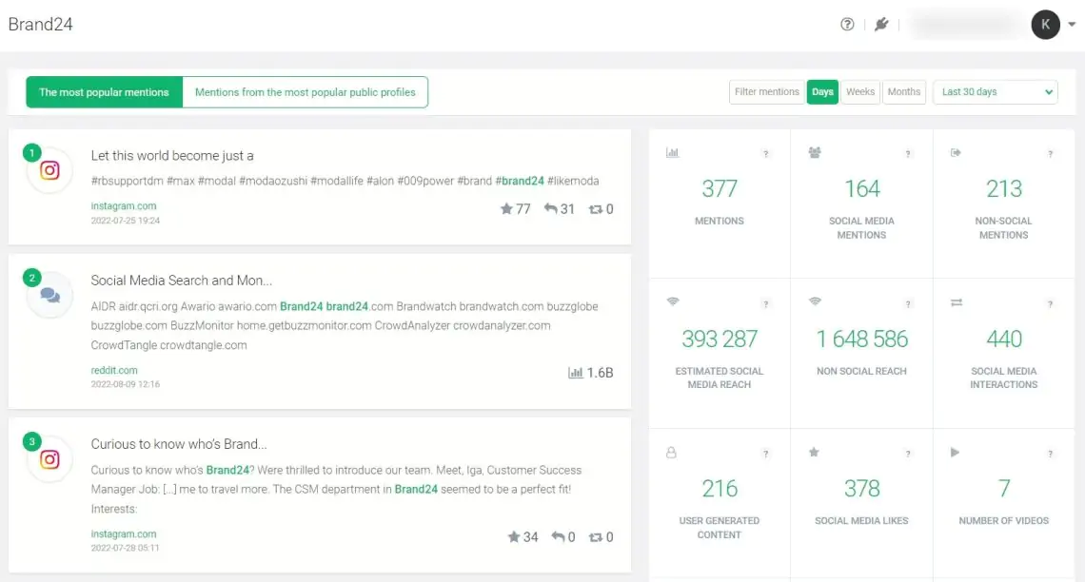Click rank badge number 2 on mention
1085x582 pixels.
coord(31,278)
